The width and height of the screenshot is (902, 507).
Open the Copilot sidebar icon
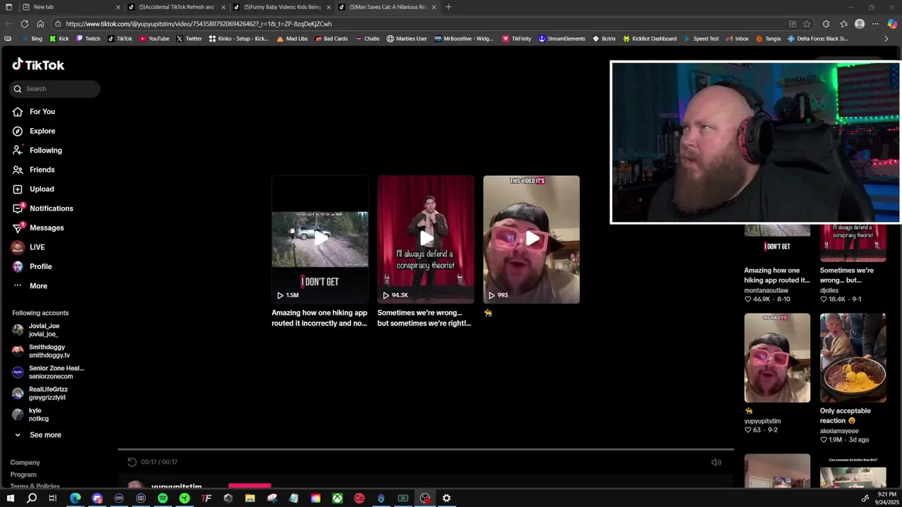892,23
